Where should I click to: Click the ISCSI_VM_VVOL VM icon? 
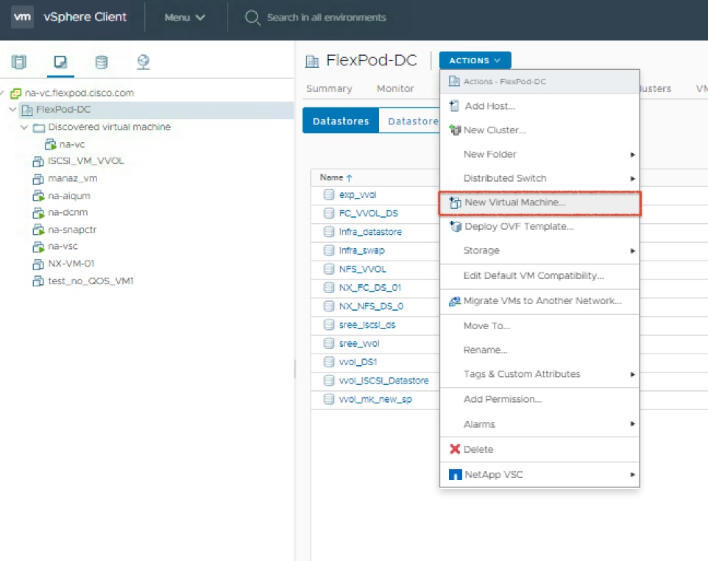coord(38,161)
